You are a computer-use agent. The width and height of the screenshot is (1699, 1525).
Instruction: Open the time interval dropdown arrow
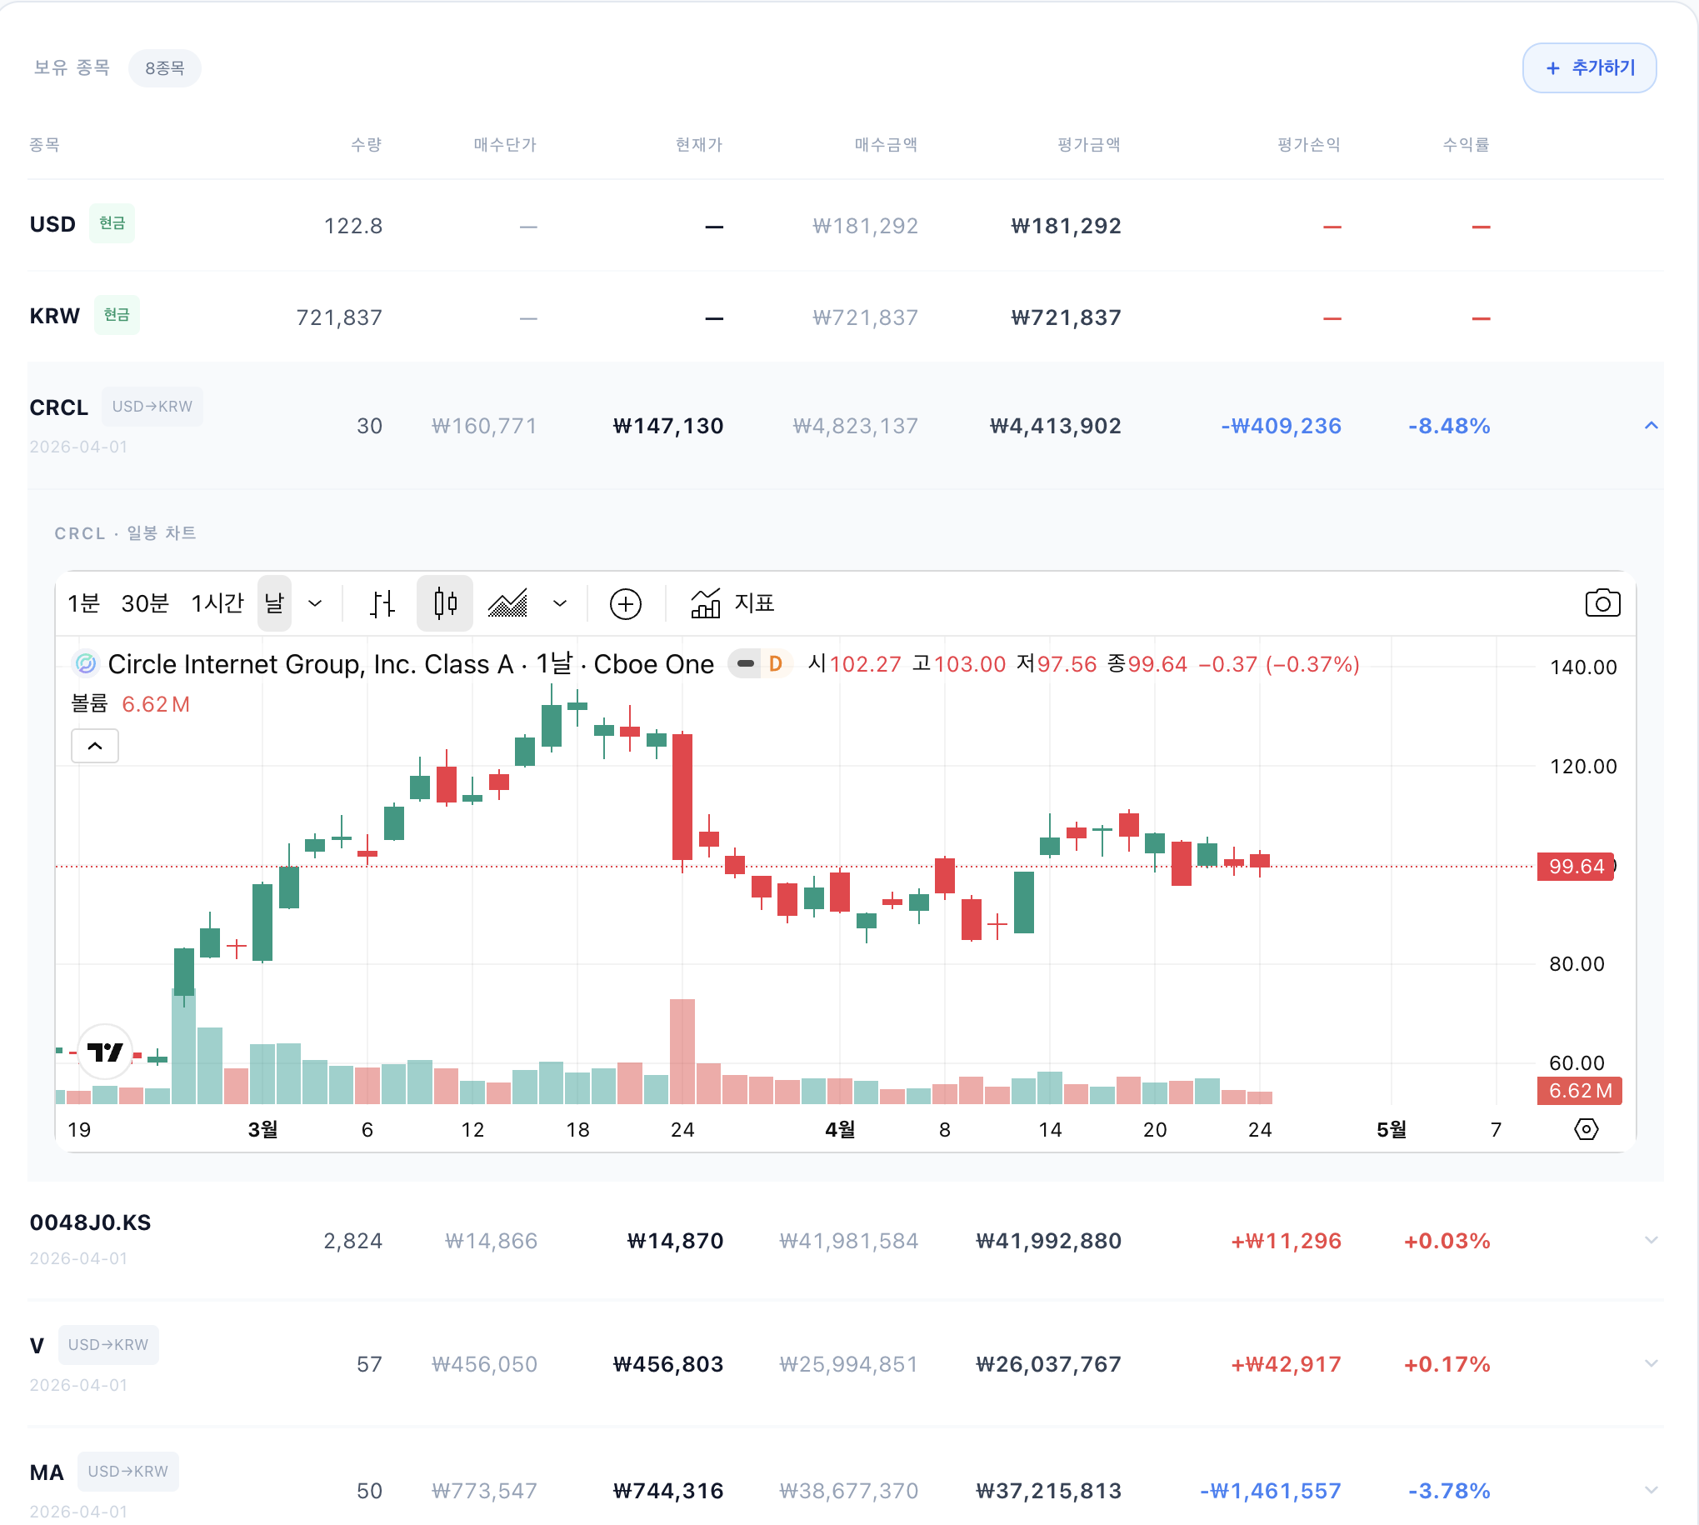(315, 603)
